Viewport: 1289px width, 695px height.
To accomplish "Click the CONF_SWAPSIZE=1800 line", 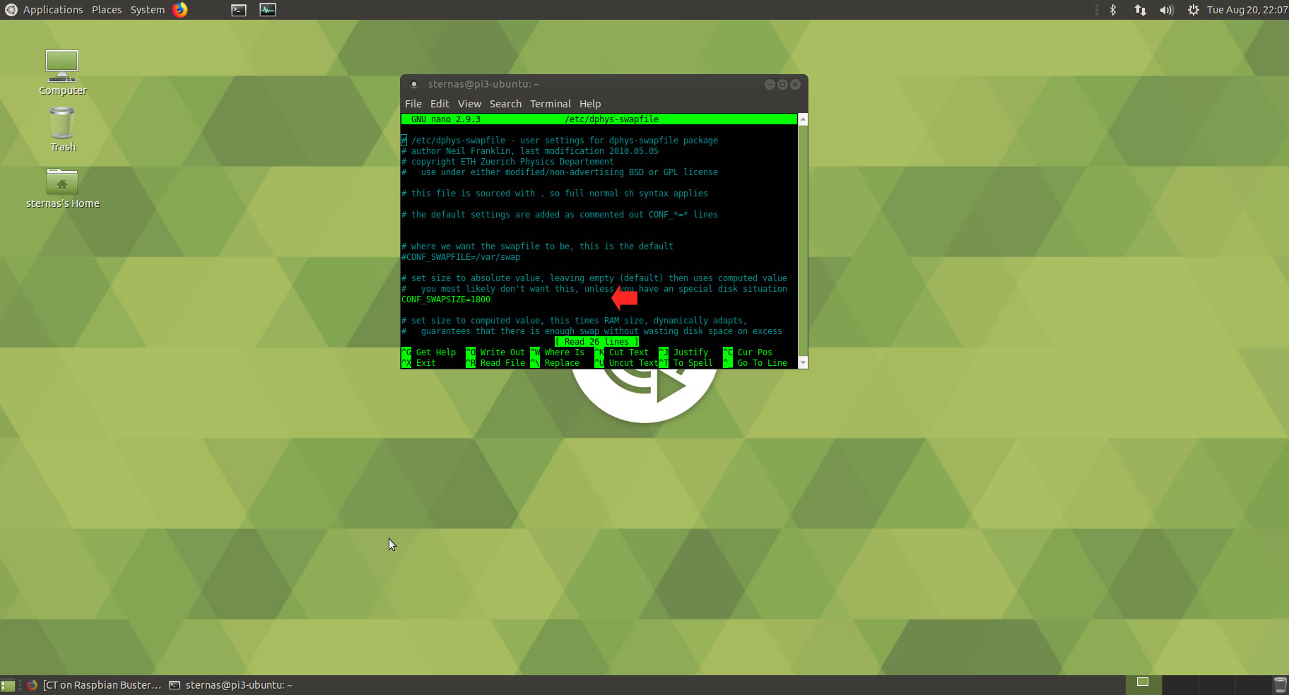I will [x=446, y=299].
